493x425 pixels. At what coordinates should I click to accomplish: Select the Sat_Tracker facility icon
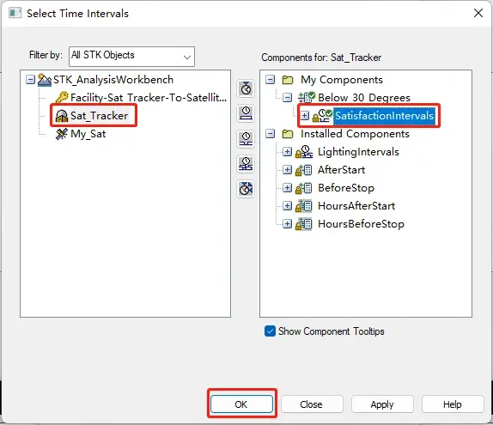coord(62,116)
